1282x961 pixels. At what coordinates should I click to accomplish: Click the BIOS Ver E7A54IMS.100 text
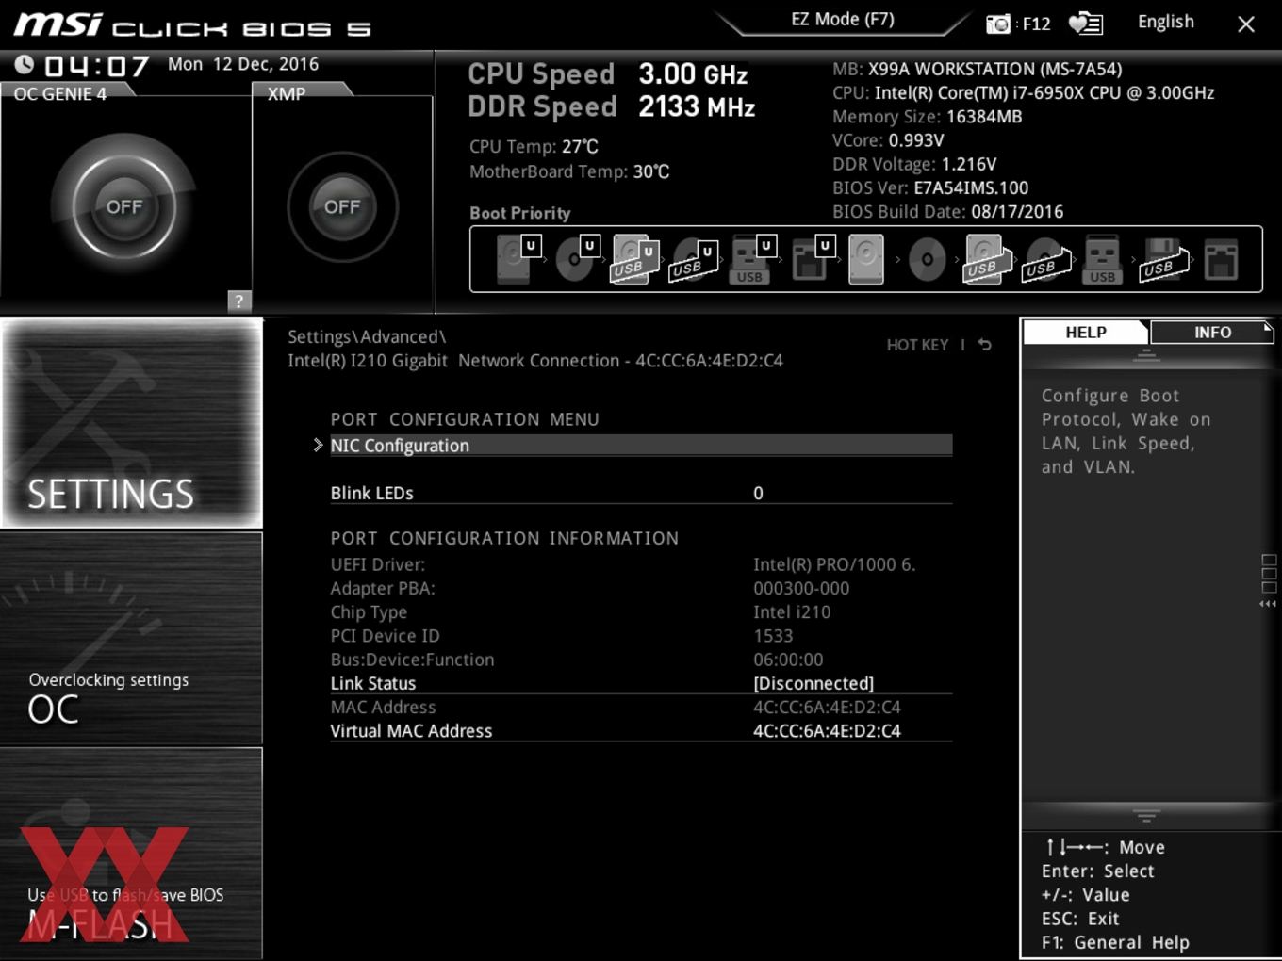click(930, 187)
